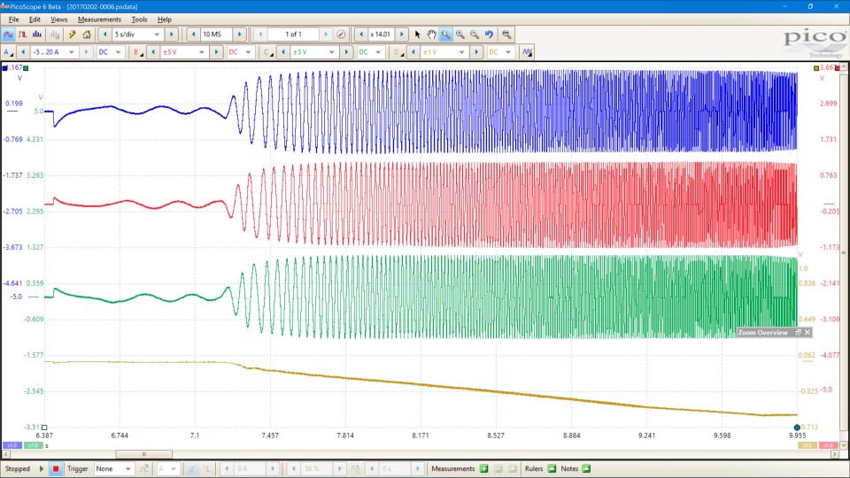Select the arrow pointer tool
The image size is (850, 478).
click(x=417, y=35)
